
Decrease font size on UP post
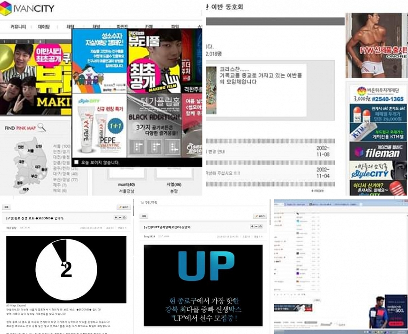click(256, 226)
